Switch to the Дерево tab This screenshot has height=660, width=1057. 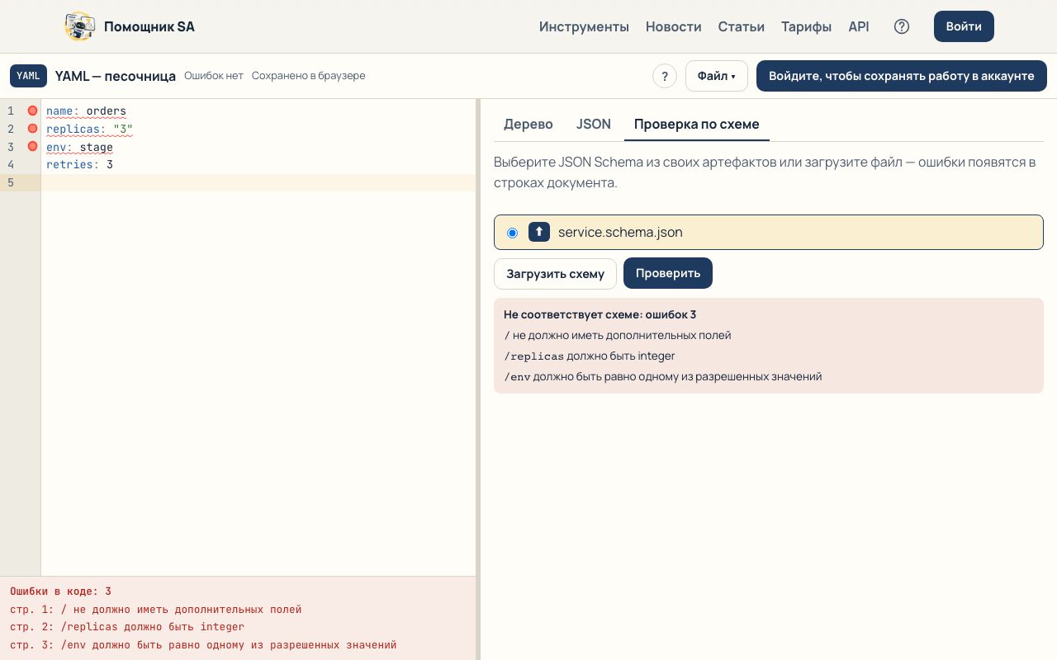pyautogui.click(x=528, y=125)
